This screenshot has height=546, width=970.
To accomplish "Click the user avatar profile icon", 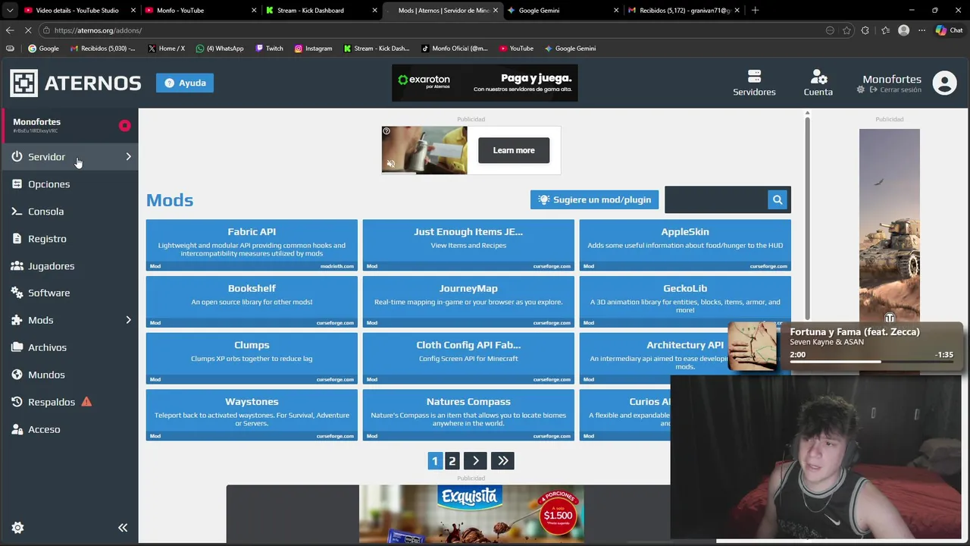I will pos(945,83).
